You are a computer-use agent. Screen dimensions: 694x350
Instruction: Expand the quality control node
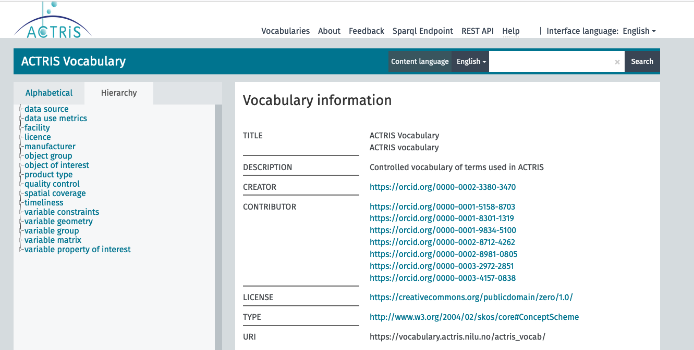21,184
